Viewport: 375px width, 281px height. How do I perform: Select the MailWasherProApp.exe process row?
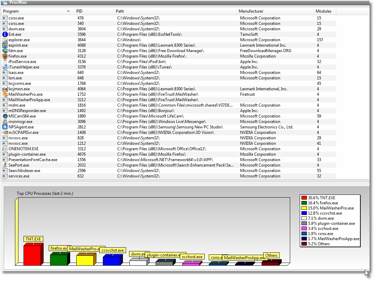click(x=169, y=100)
